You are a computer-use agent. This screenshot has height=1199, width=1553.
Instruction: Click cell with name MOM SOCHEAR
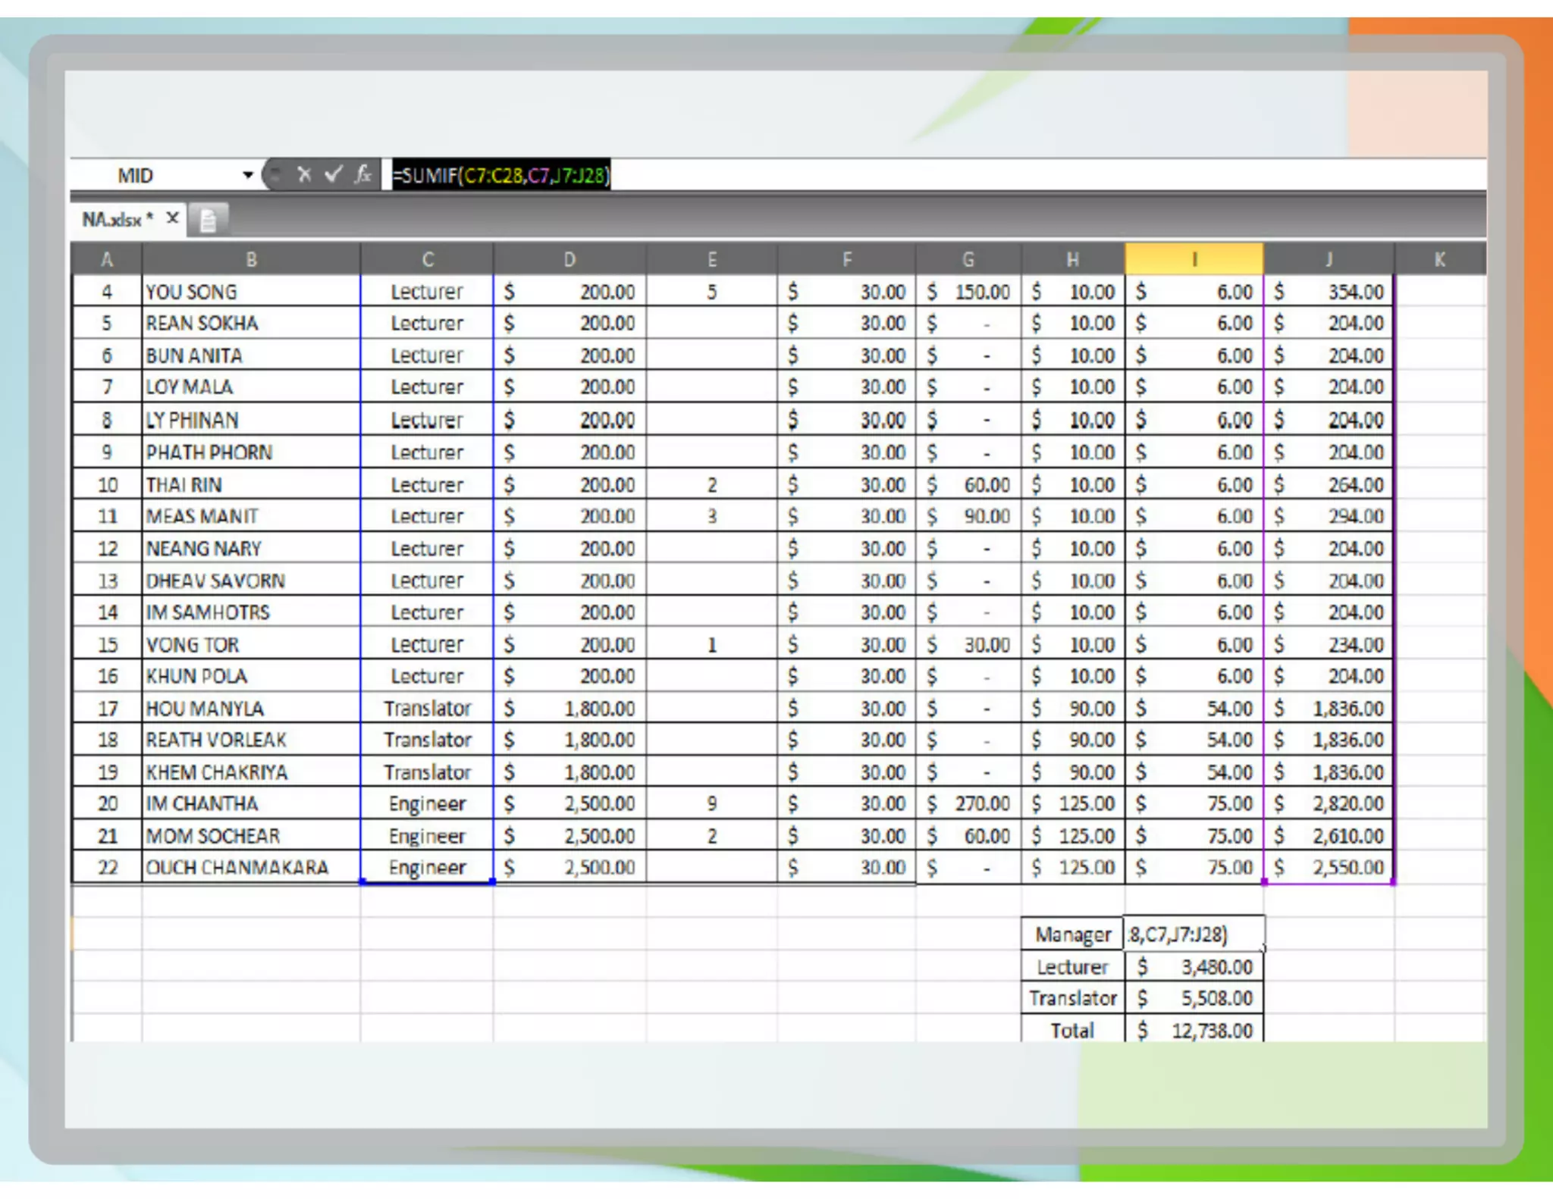coord(251,836)
